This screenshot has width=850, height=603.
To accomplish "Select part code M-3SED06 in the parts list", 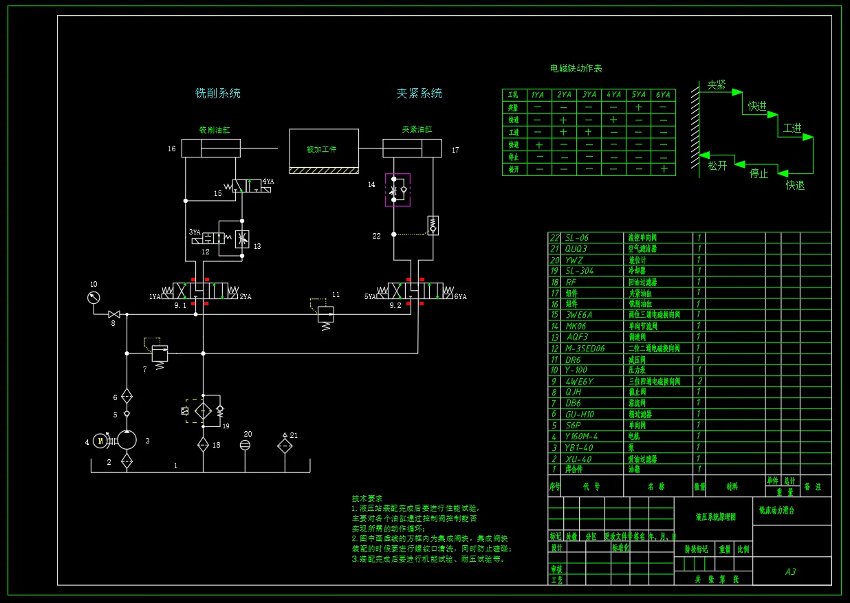I will pos(585,348).
